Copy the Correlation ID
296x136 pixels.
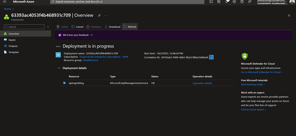tap(211, 57)
